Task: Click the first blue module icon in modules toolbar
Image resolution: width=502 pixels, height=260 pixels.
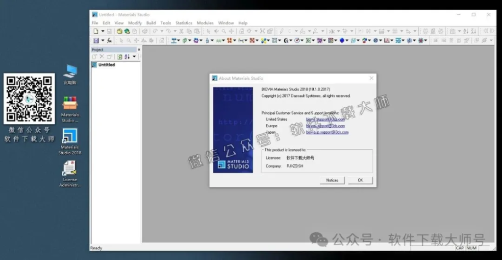Action: (173, 41)
